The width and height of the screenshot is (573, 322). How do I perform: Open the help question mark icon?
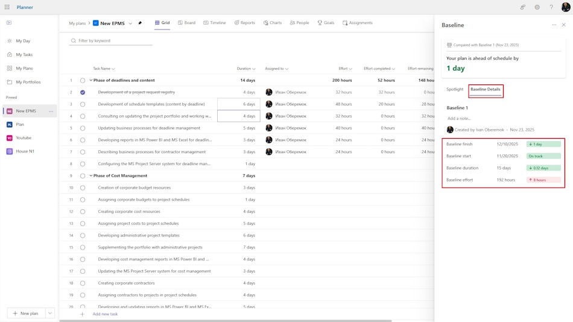click(x=551, y=7)
